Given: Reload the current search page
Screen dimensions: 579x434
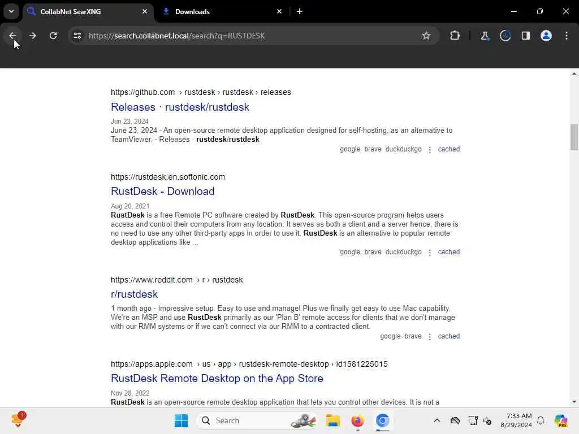Looking at the screenshot, I should point(53,36).
